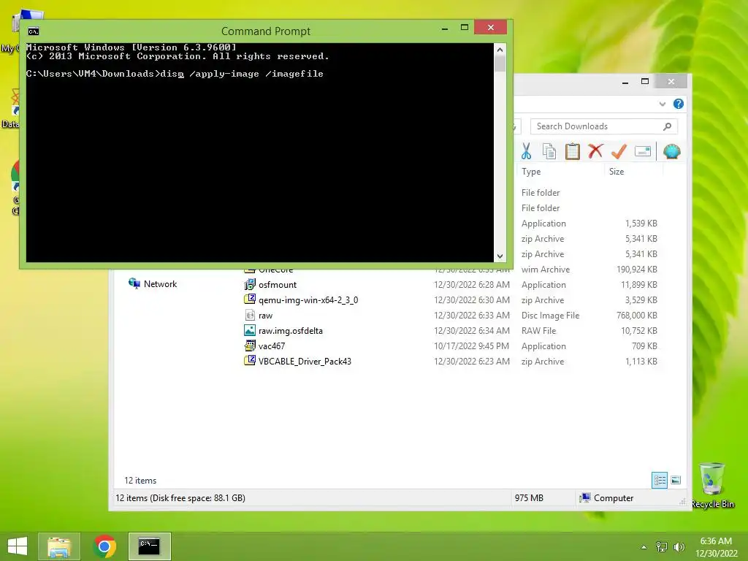Viewport: 748px width, 561px height.
Task: Select the vac467 application file
Action: click(272, 346)
